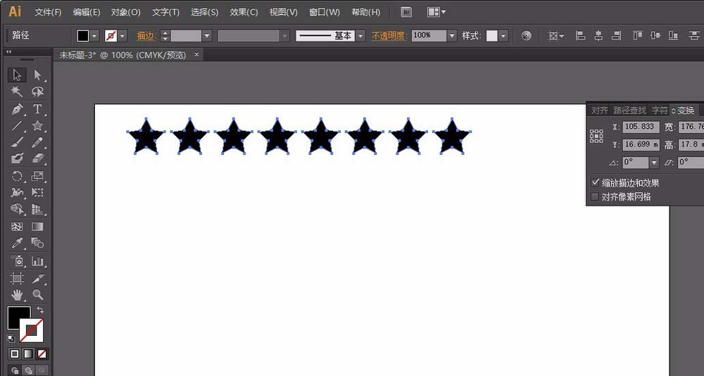The height and width of the screenshot is (376, 704).
Task: Select the Slice tool
Action: (38, 279)
